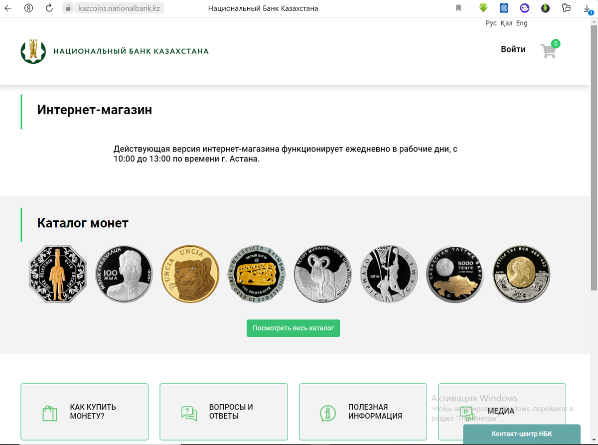
Task: Click the Интернет-магазин heading
Action: [x=95, y=110]
